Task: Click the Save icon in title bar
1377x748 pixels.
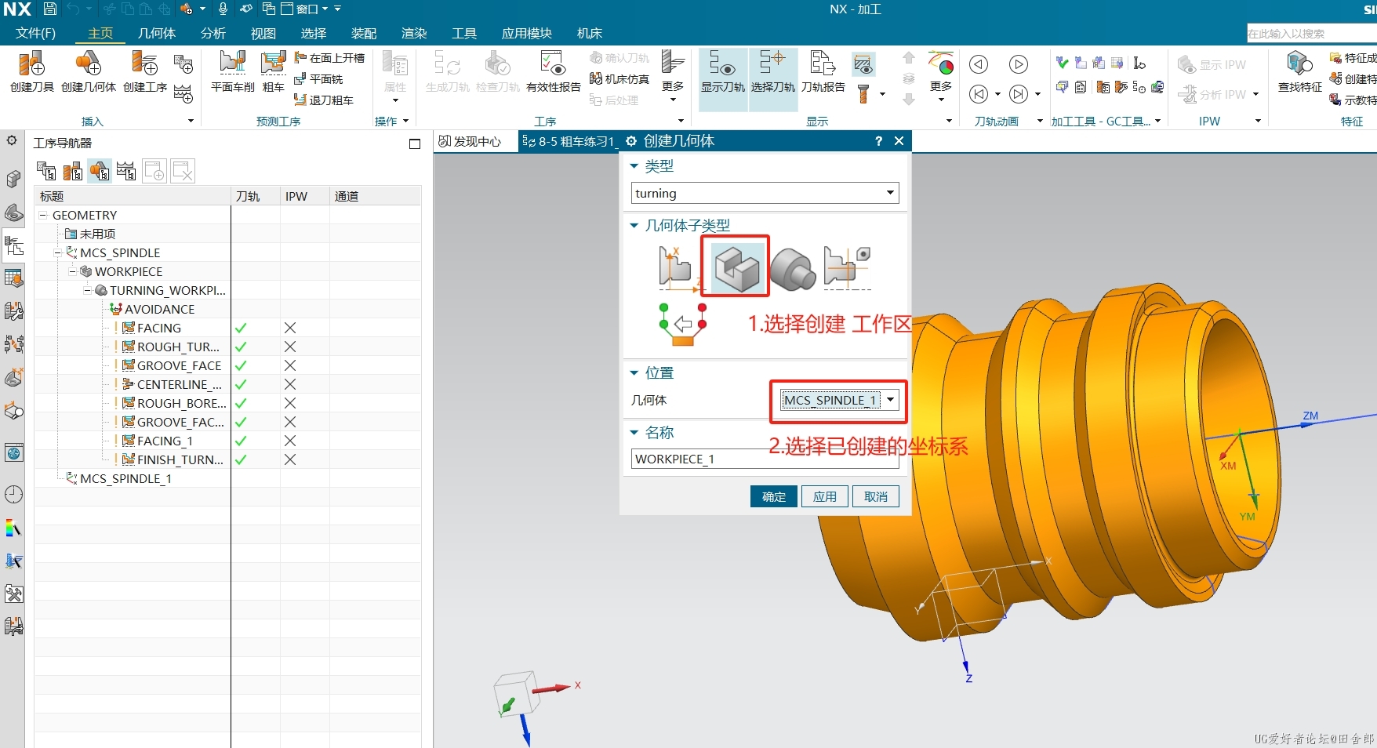Action: [x=50, y=9]
